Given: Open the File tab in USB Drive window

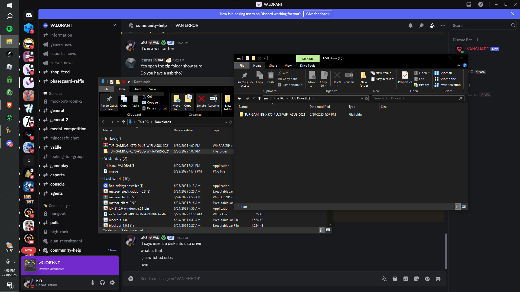Looking at the screenshot, I should [x=242, y=66].
